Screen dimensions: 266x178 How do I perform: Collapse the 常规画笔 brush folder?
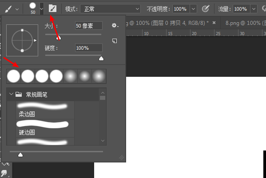(x=11, y=94)
